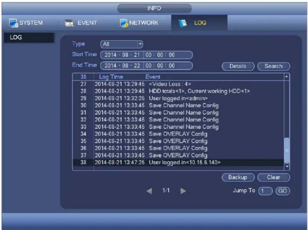The image size is (308, 230).
Task: Select log row 35 Save OVERLAY Config
Action: (178, 141)
